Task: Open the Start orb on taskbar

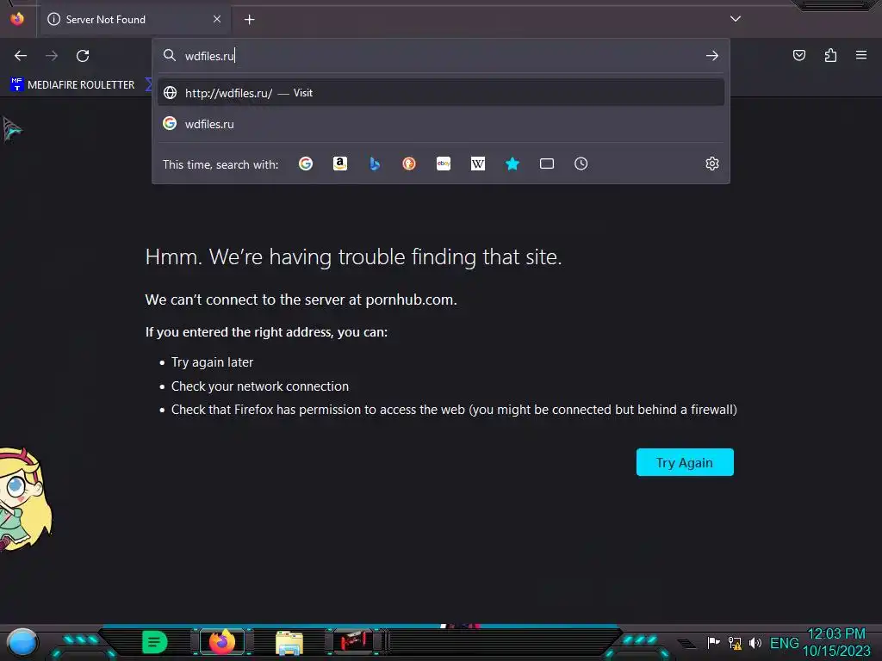Action: point(22,643)
